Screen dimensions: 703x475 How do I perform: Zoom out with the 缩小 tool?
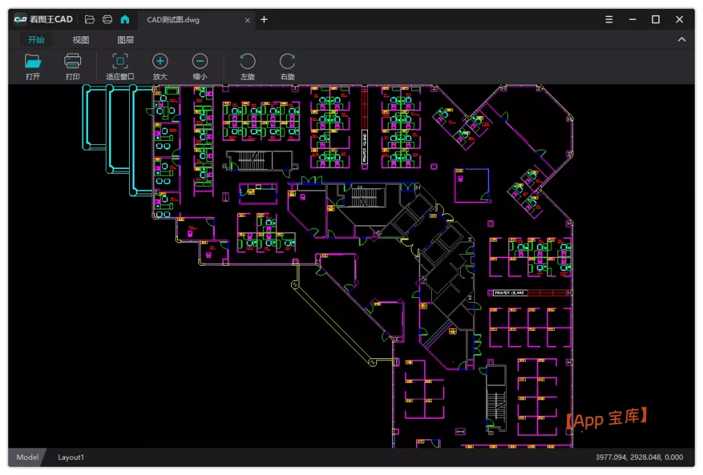tap(200, 66)
